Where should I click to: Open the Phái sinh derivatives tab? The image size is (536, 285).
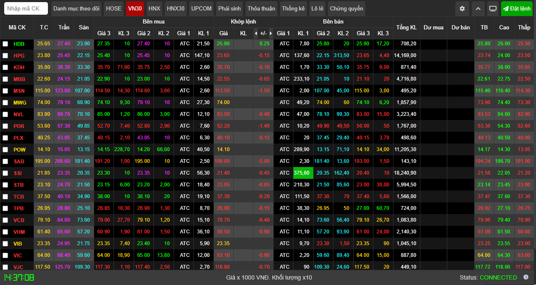click(229, 8)
